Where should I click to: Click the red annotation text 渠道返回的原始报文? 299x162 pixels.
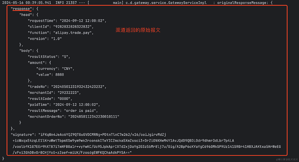(x=138, y=30)
